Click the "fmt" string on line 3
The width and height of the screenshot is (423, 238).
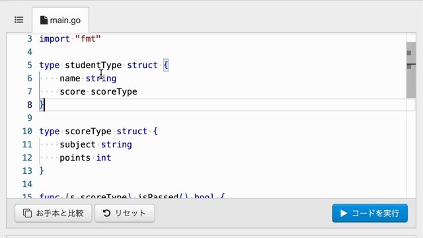(x=88, y=38)
